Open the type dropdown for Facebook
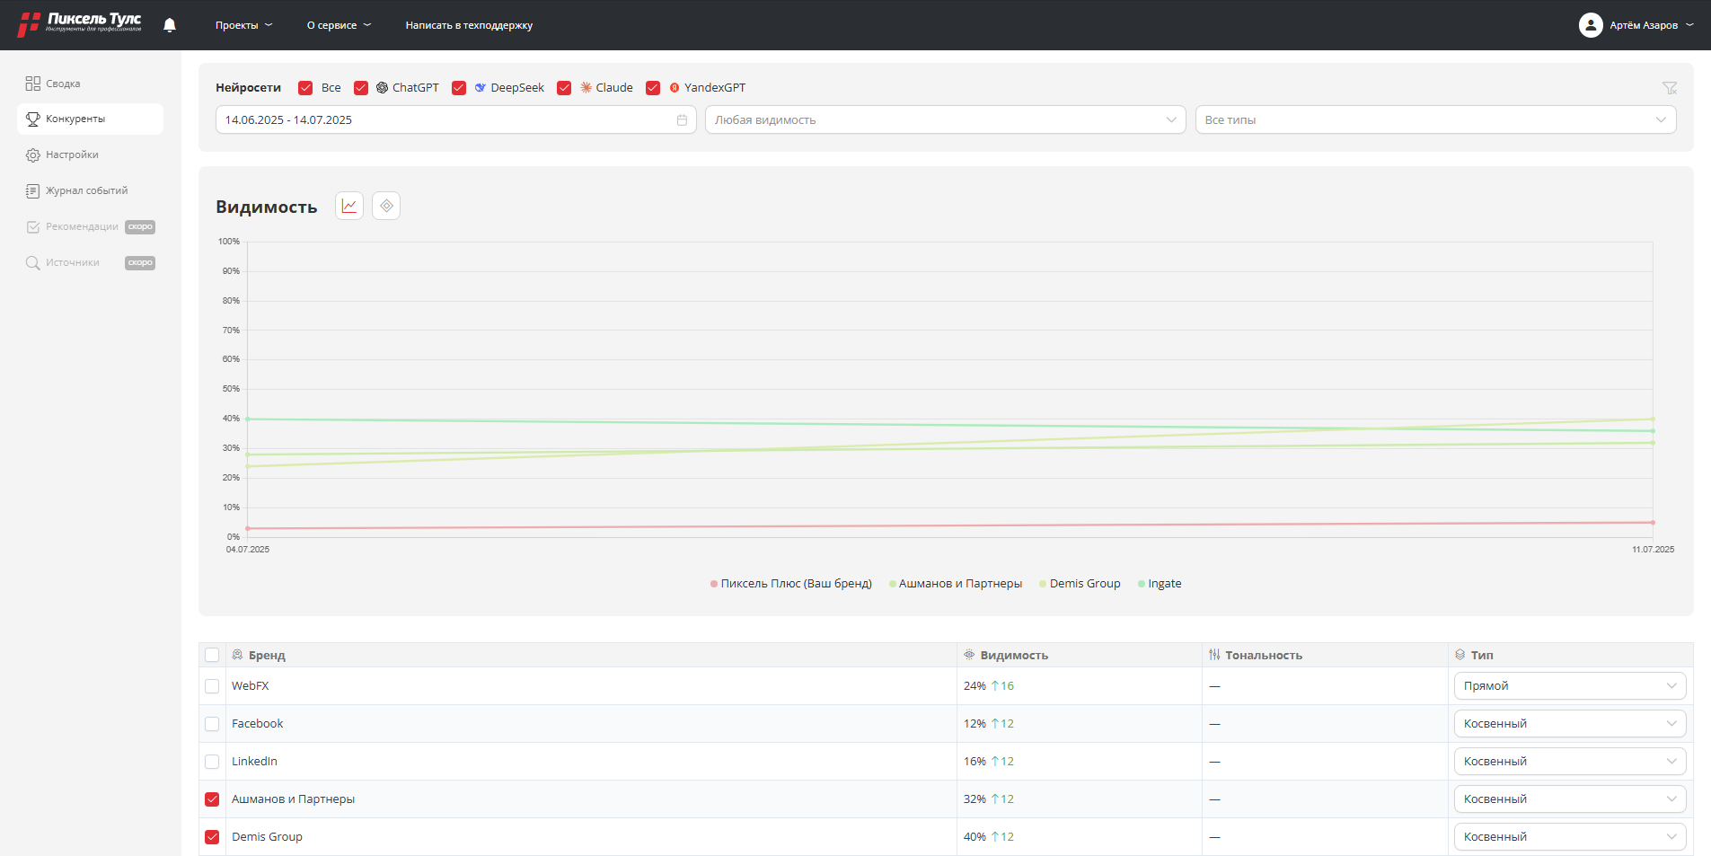This screenshot has width=1711, height=856. point(1570,724)
